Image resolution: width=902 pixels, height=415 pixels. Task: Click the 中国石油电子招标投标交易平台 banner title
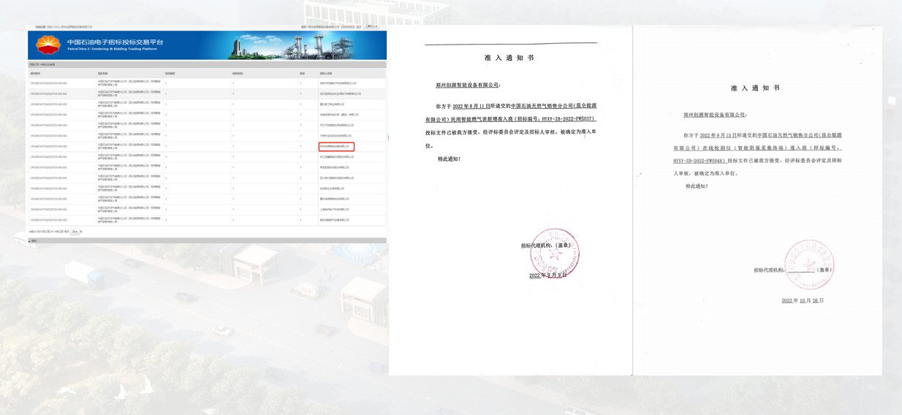pyautogui.click(x=115, y=42)
